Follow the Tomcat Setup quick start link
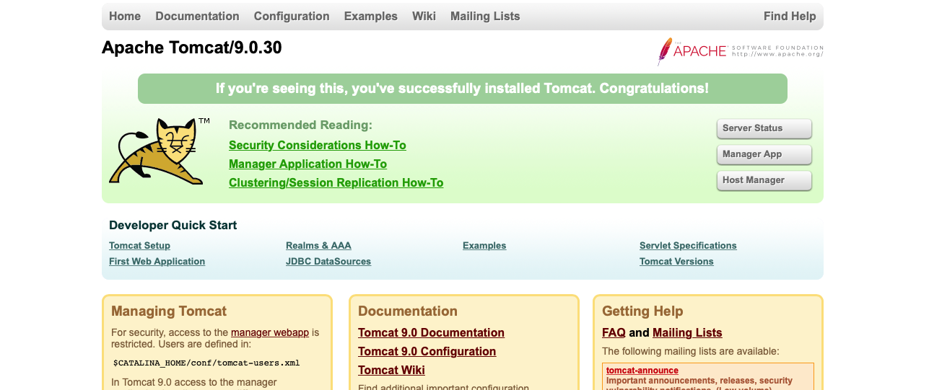The image size is (929, 390). point(139,246)
